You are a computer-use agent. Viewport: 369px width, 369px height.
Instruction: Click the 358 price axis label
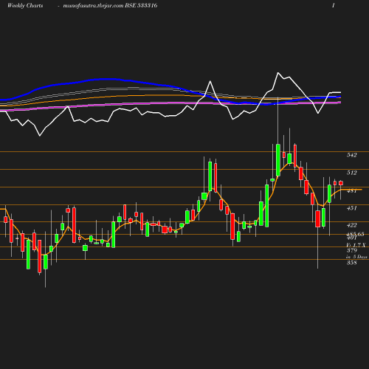click(x=351, y=263)
